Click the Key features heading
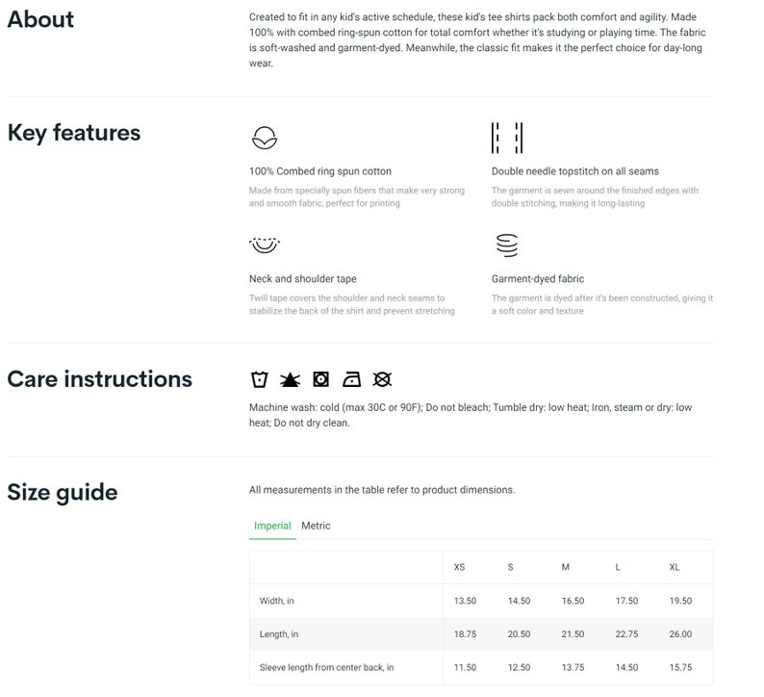764x697 pixels. (x=74, y=133)
